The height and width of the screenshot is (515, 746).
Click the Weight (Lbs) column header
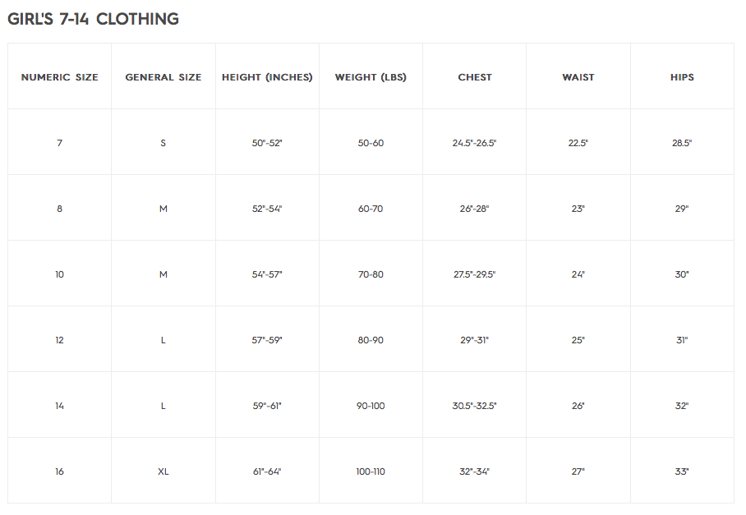pyautogui.click(x=371, y=77)
